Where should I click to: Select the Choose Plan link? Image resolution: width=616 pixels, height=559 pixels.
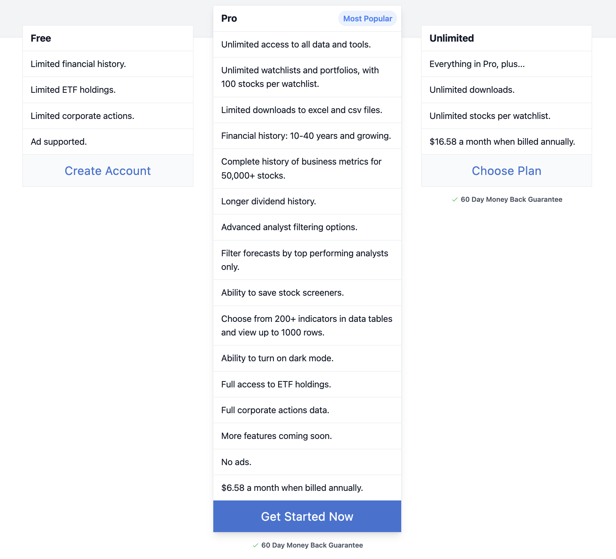pyautogui.click(x=506, y=171)
